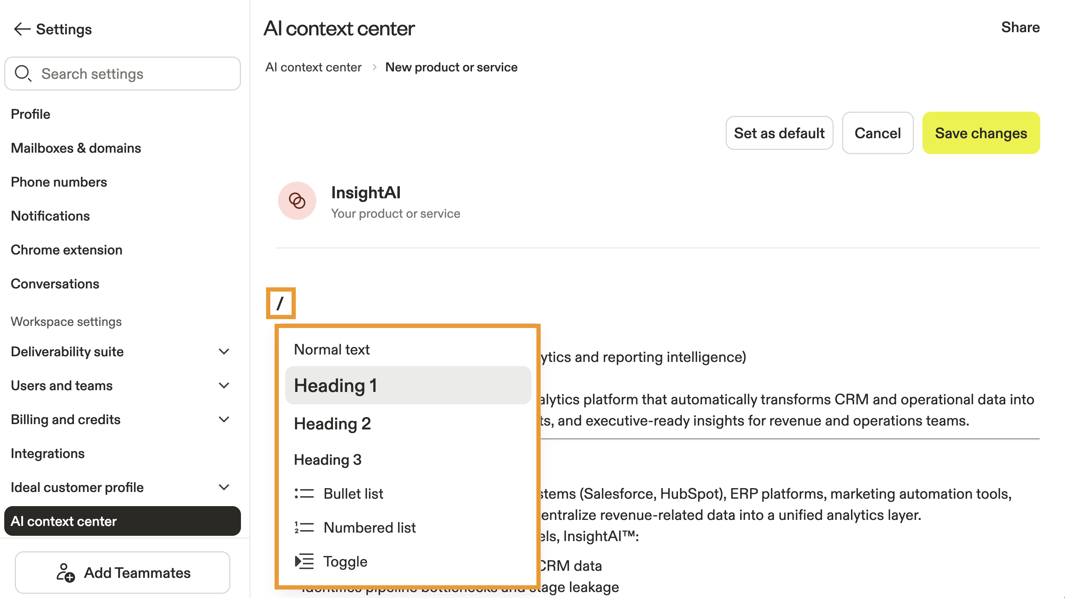Open Mailboxes & domains settings
The image size is (1065, 598).
click(x=76, y=148)
